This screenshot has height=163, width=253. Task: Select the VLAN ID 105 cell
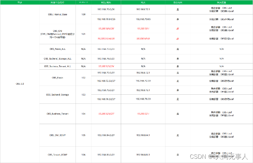pyautogui.click(x=83, y=135)
